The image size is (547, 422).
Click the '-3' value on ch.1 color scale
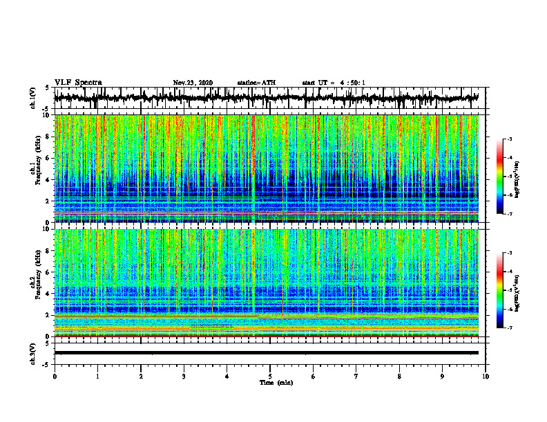coord(509,139)
